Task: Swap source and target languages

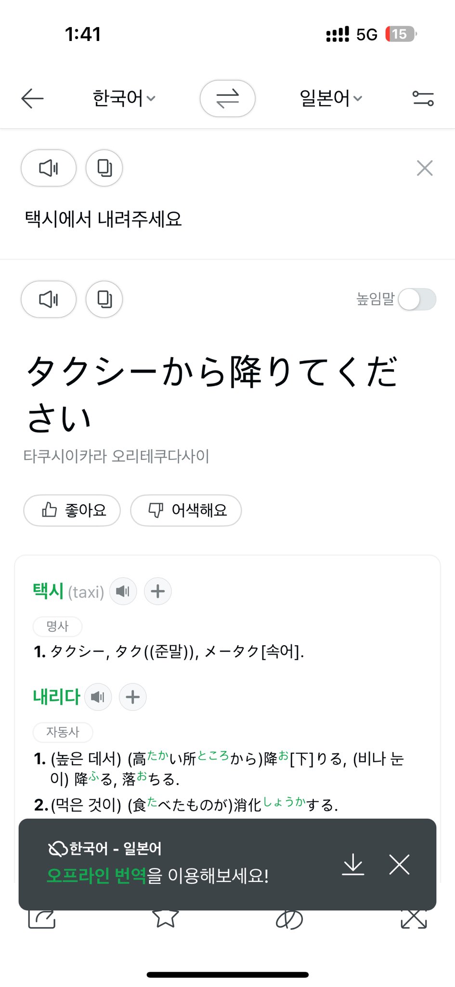Action: pos(227,99)
